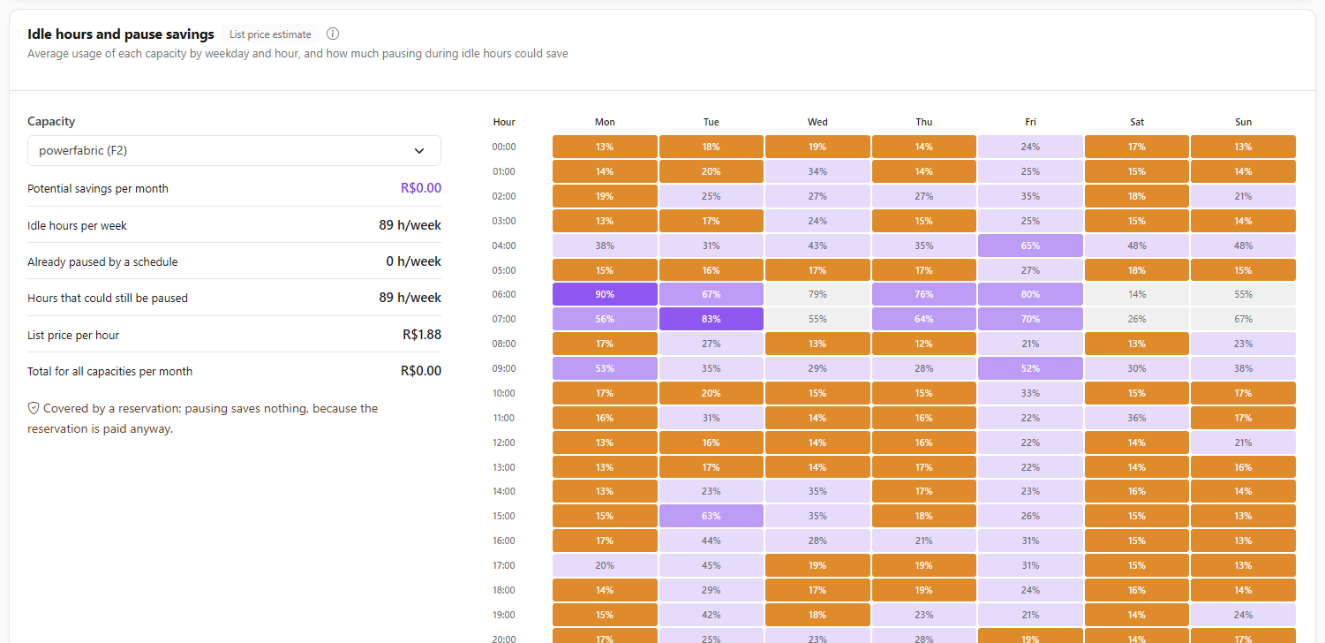The height and width of the screenshot is (643, 1325).
Task: Select the Thursday 08:00 cell showing 12%
Action: [924, 344]
